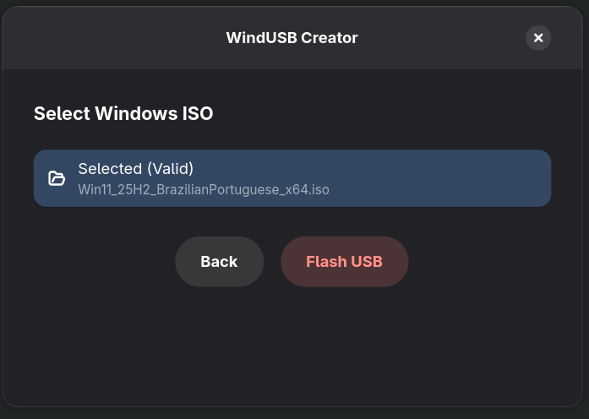This screenshot has width=589, height=419.
Task: Click the Selected (Valid) status label
Action: 136,168
